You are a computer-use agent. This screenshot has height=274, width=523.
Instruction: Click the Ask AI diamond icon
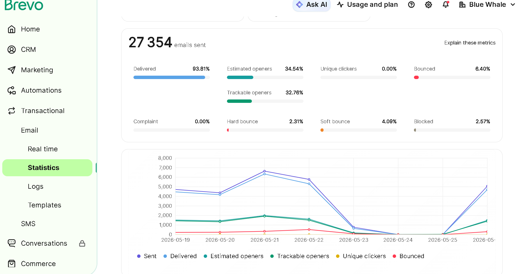pyautogui.click(x=299, y=5)
